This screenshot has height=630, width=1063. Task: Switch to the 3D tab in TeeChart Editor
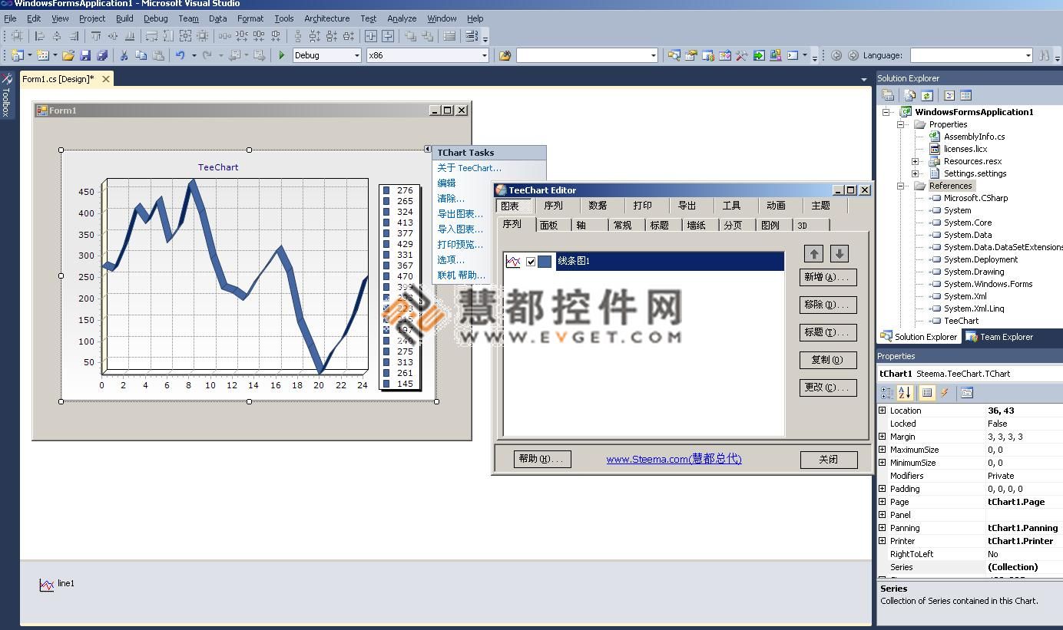click(802, 226)
